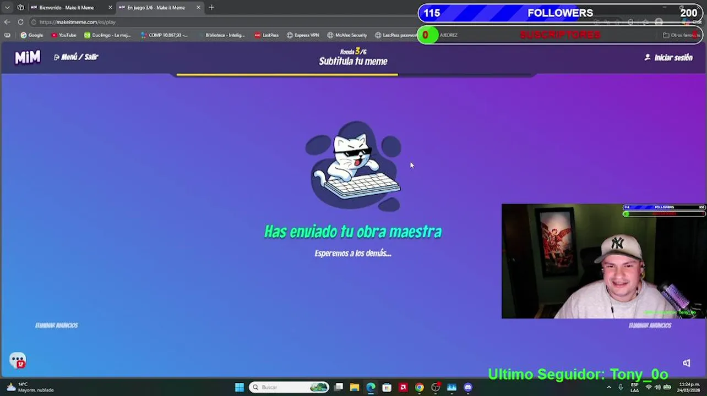Open Google Chrome from taskbar
Screen dimensions: 707x396
click(420, 387)
